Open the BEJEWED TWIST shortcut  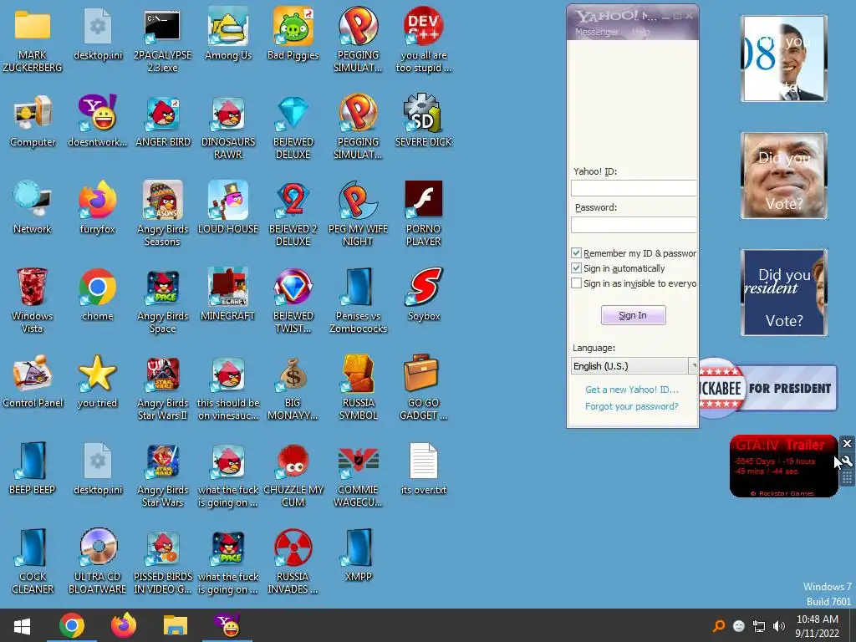tap(293, 300)
